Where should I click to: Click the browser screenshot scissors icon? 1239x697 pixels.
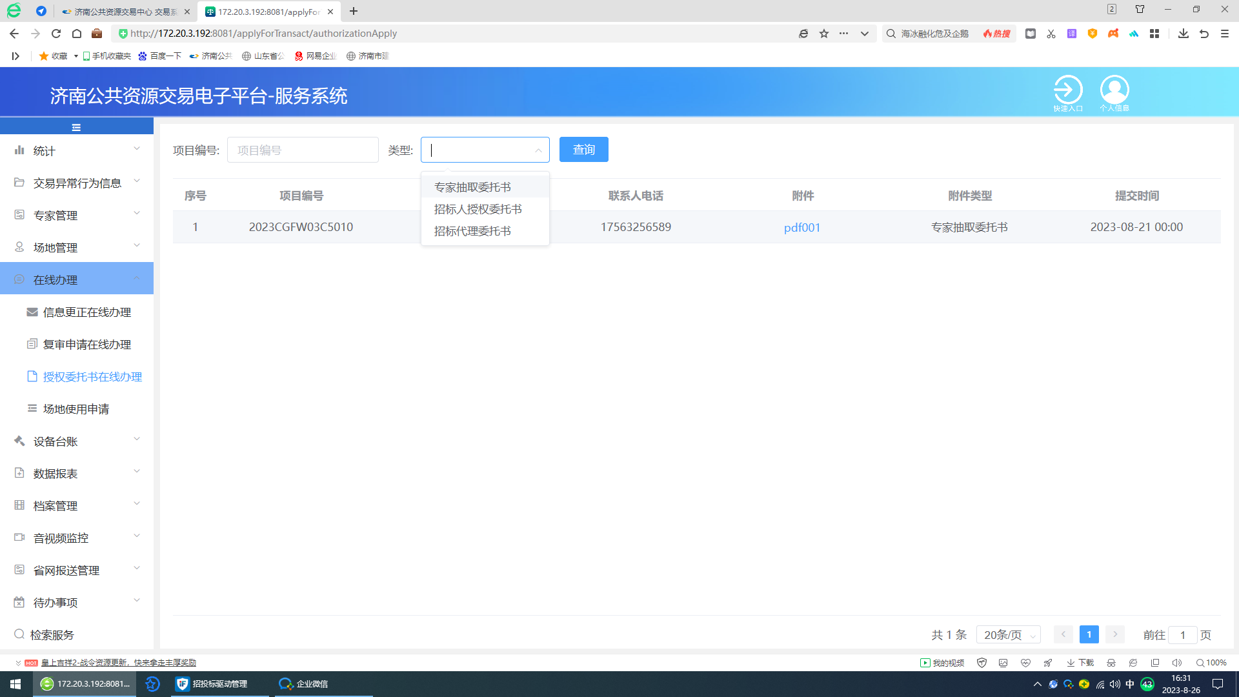[1051, 34]
